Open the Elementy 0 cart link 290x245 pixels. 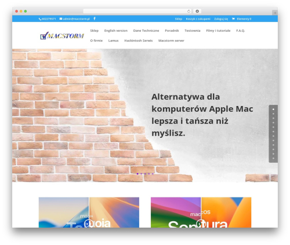[x=244, y=19]
